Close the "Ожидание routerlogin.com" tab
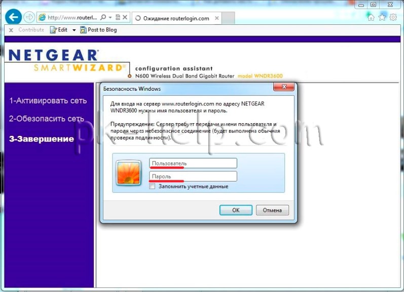404x292 pixels. click(217, 18)
